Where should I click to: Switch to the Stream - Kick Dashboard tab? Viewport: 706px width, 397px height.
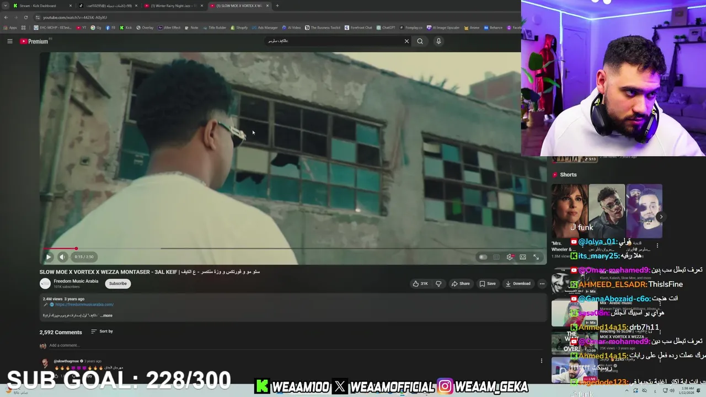click(x=43, y=6)
